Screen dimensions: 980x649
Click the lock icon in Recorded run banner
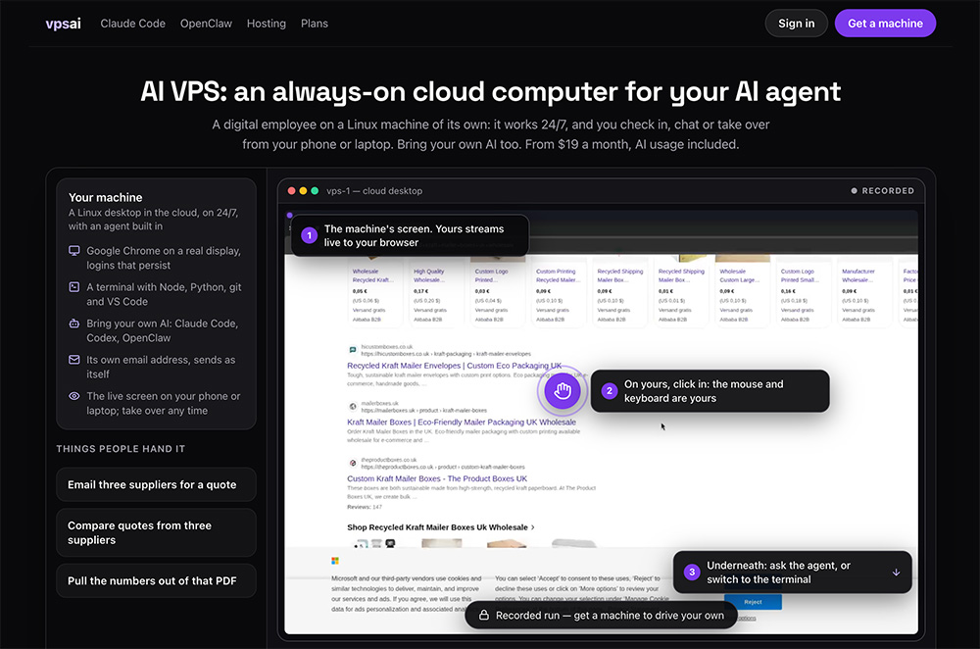(484, 616)
